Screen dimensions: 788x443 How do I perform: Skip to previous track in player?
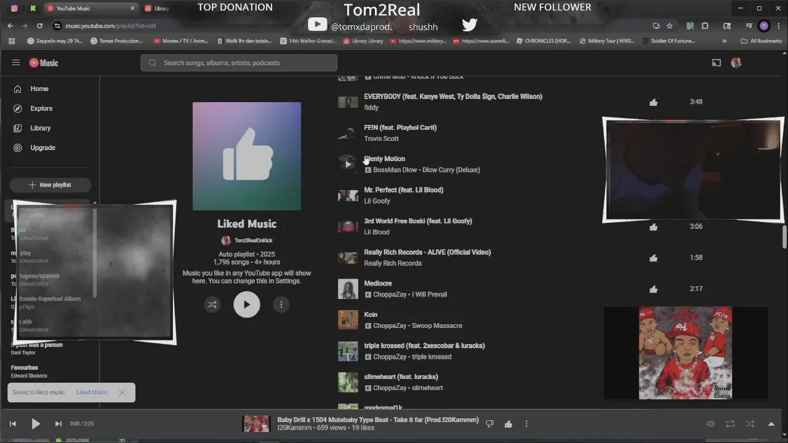click(x=12, y=424)
